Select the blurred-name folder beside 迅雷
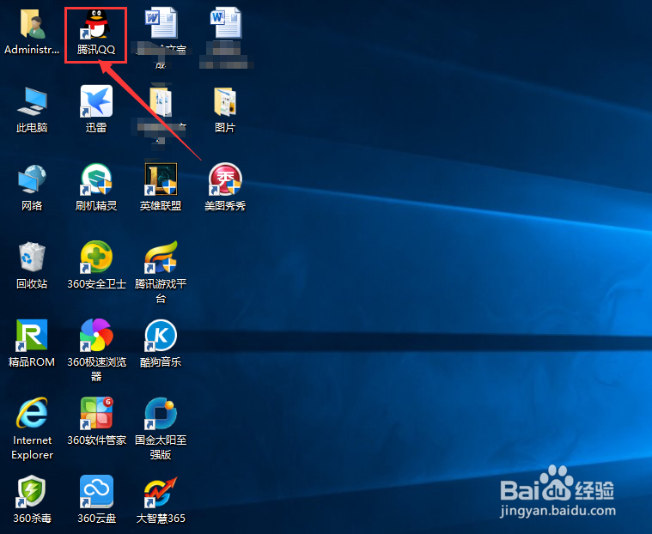Screen dimensions: 652x534 pyautogui.click(x=161, y=101)
